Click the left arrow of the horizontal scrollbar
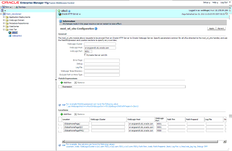Viewport: 232px width, 151px height. (63, 141)
